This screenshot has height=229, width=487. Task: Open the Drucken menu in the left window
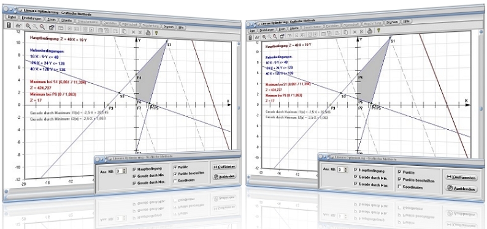coord(169,27)
